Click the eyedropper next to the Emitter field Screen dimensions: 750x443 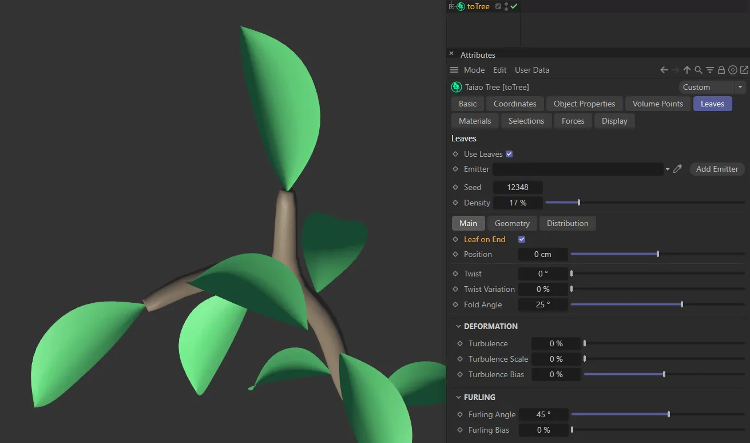point(677,169)
